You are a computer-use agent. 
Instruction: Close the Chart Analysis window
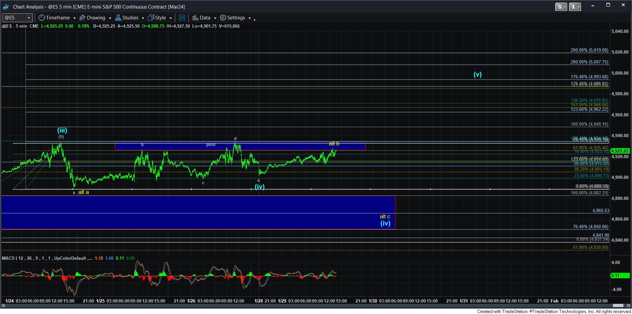click(x=623, y=5)
